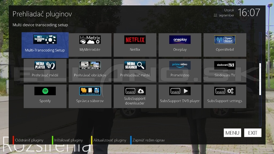Viewport: 274px width, 154px height.
Task: Open SubsSupport downloader plugin
Action: pyautogui.click(x=135, y=96)
